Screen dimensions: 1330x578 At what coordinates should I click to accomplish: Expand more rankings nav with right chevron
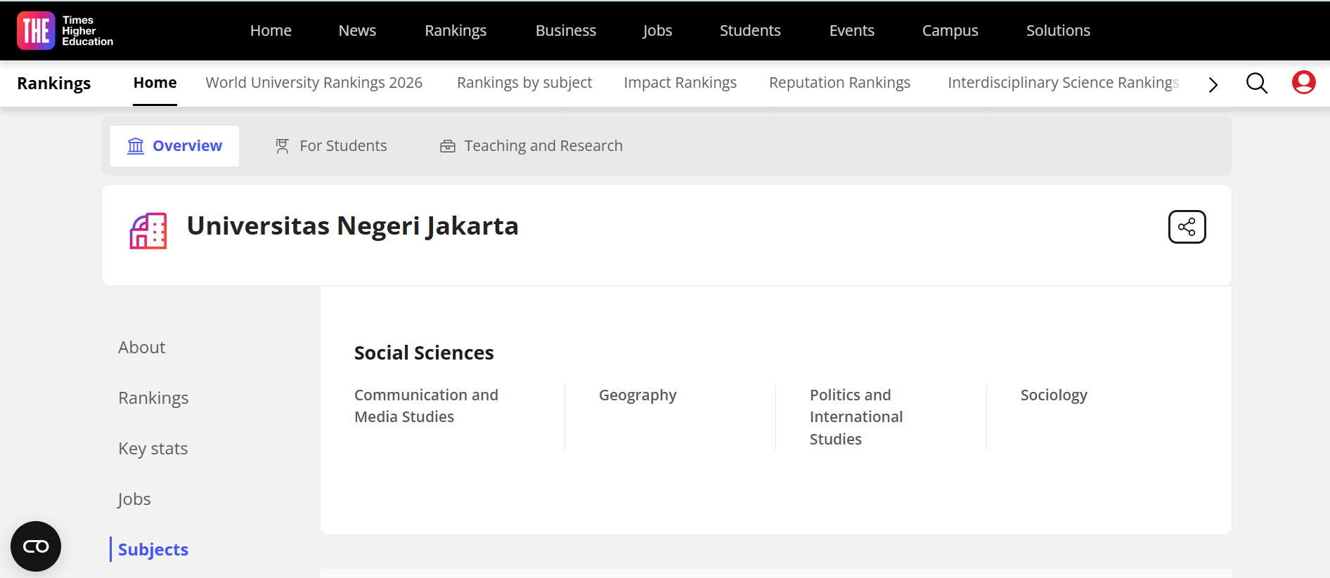[x=1213, y=85]
